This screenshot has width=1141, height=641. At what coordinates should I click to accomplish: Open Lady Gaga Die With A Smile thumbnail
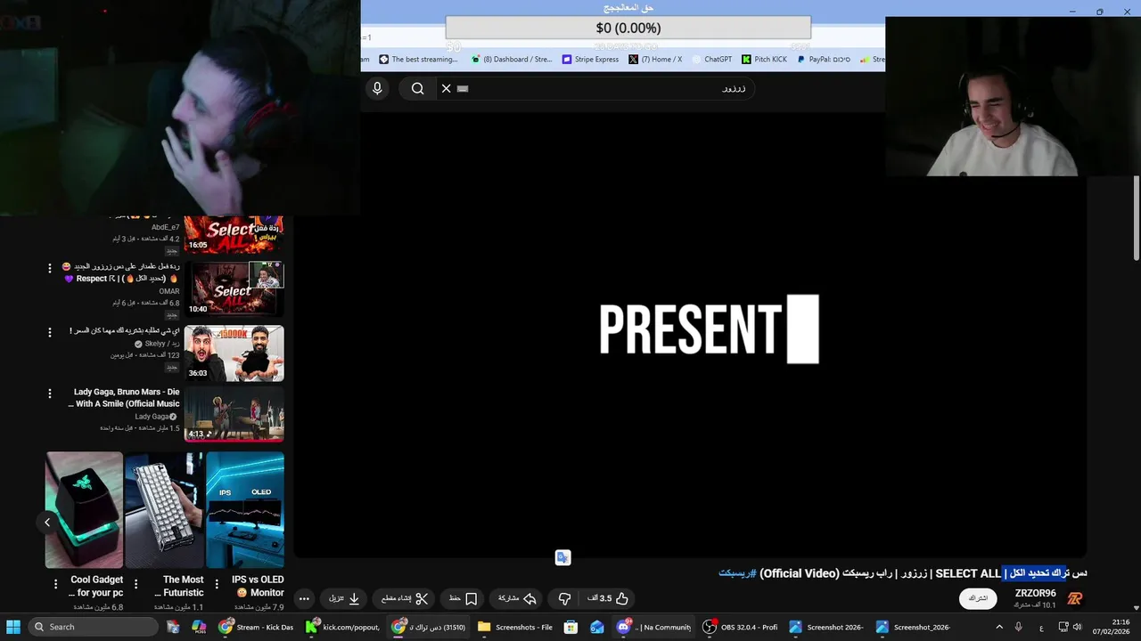[234, 415]
